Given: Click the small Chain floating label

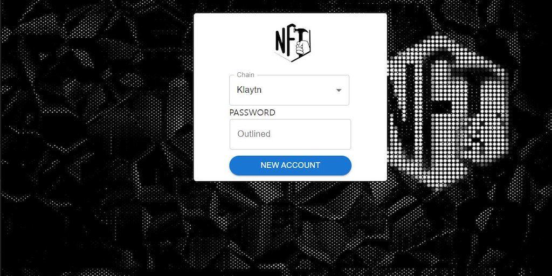Looking at the screenshot, I should (245, 75).
